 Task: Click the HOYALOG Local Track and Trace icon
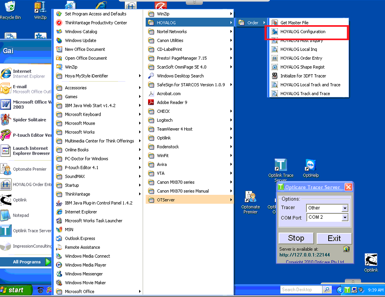click(275, 85)
